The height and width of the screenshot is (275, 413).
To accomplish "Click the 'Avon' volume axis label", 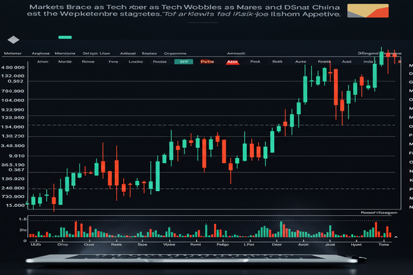I will [x=303, y=245].
